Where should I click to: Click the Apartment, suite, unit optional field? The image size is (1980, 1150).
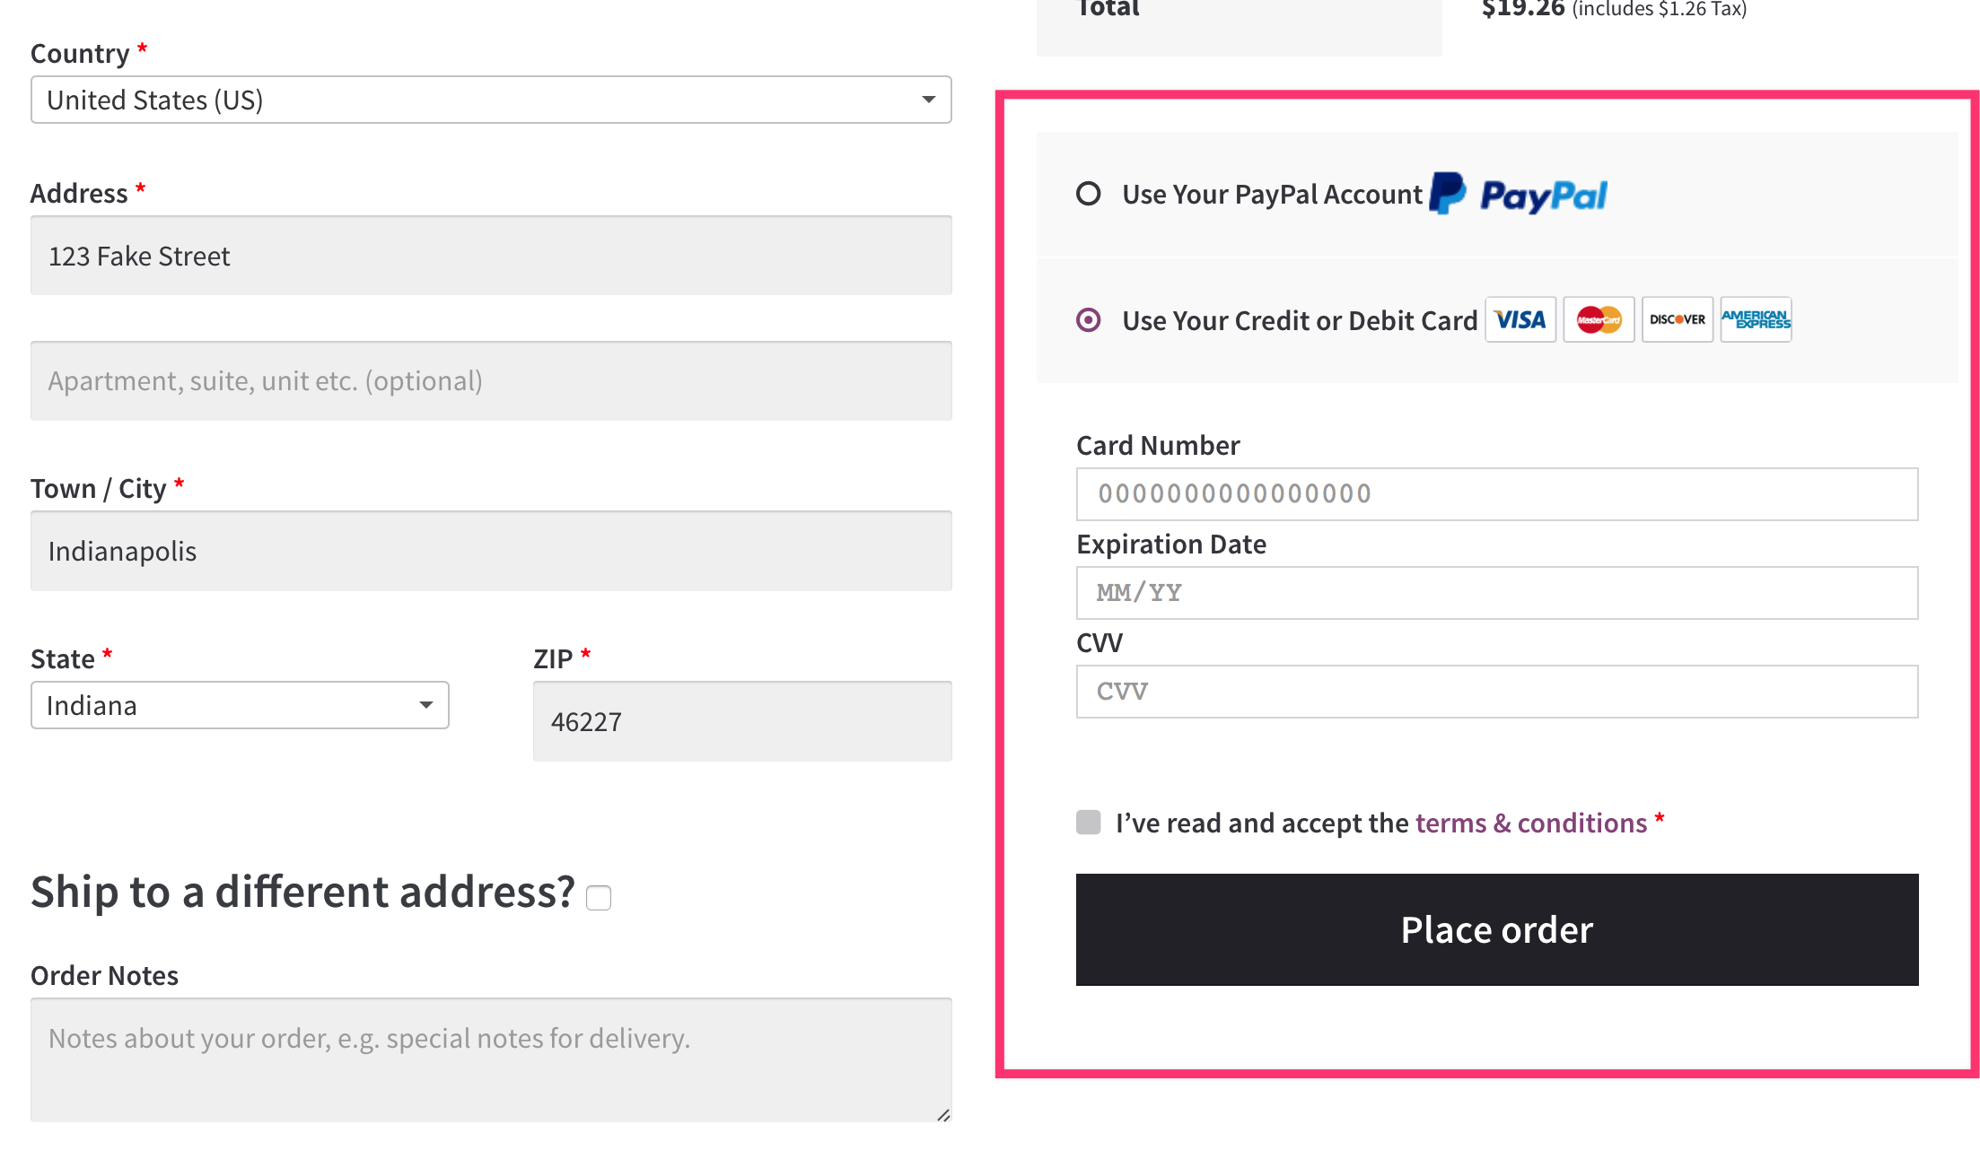tap(491, 380)
